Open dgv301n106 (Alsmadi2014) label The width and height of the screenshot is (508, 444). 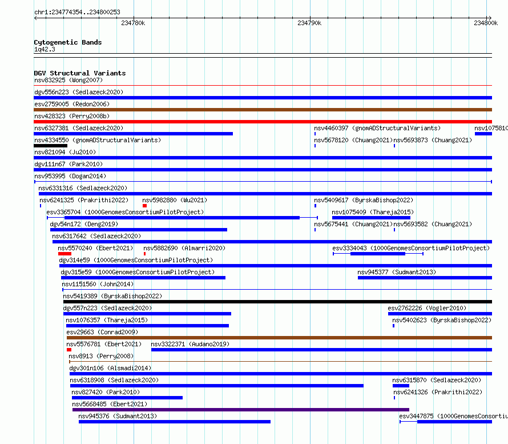[x=110, y=368]
